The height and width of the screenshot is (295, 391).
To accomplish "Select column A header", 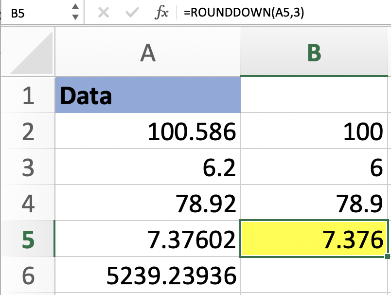I will [148, 53].
